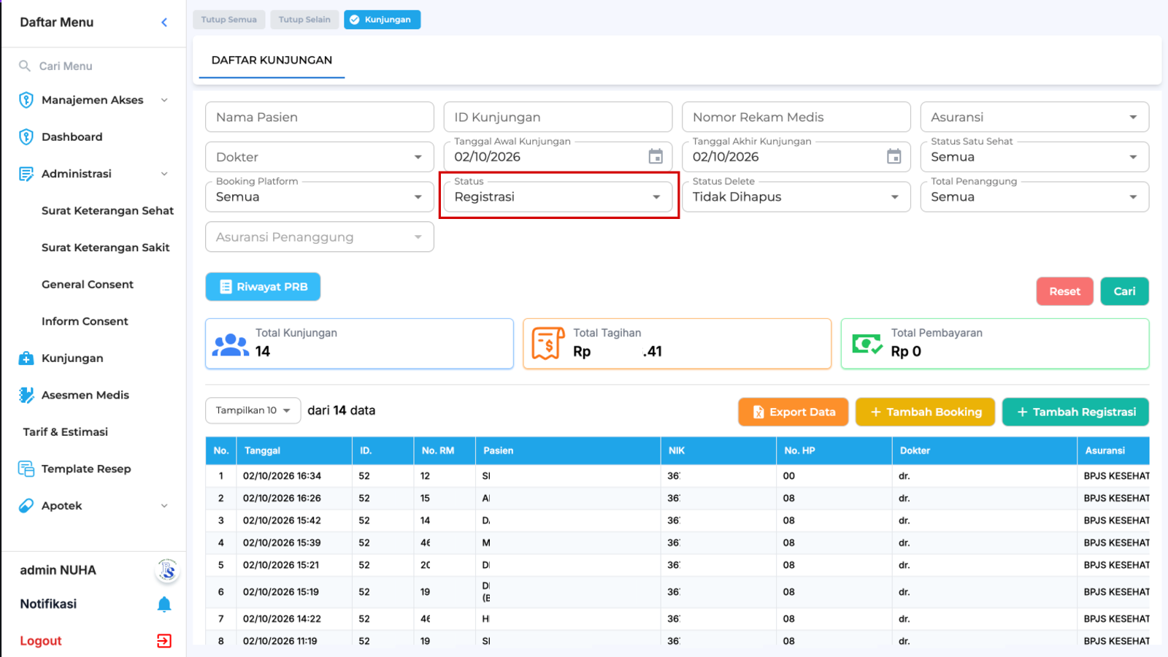Open calendar for Tanggal Awal Kunjungan
Viewport: 1168px width, 657px height.
(656, 156)
